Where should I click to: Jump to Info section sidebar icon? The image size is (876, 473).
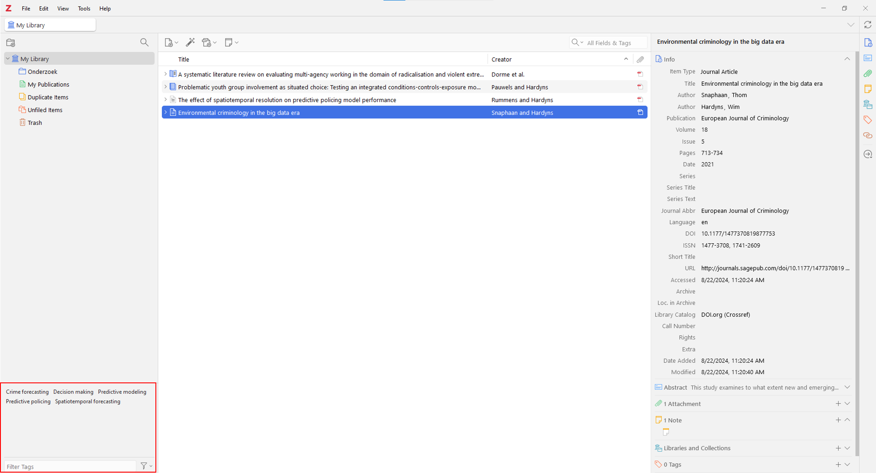868,42
